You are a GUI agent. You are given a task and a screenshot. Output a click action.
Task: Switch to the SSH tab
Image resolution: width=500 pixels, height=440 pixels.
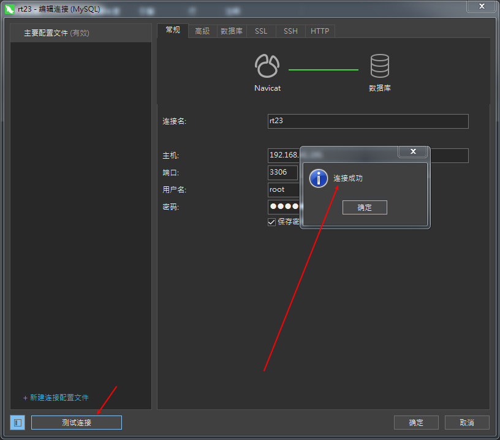(291, 31)
